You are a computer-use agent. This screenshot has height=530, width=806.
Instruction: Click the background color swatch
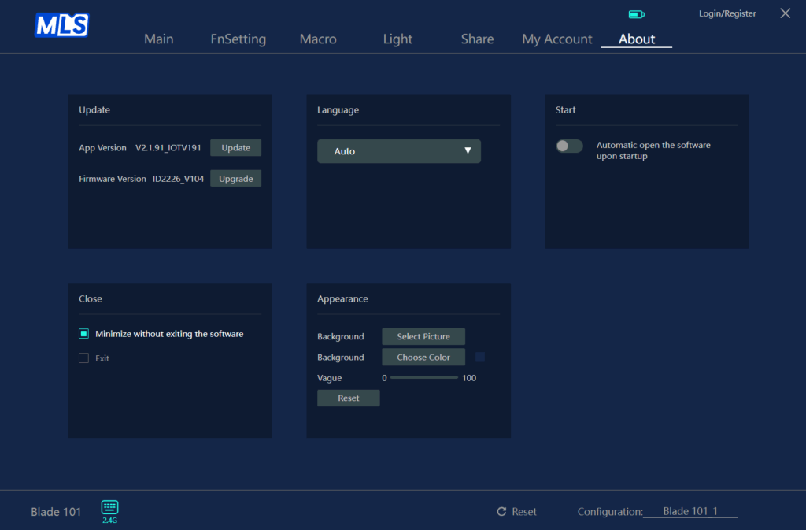pos(480,357)
